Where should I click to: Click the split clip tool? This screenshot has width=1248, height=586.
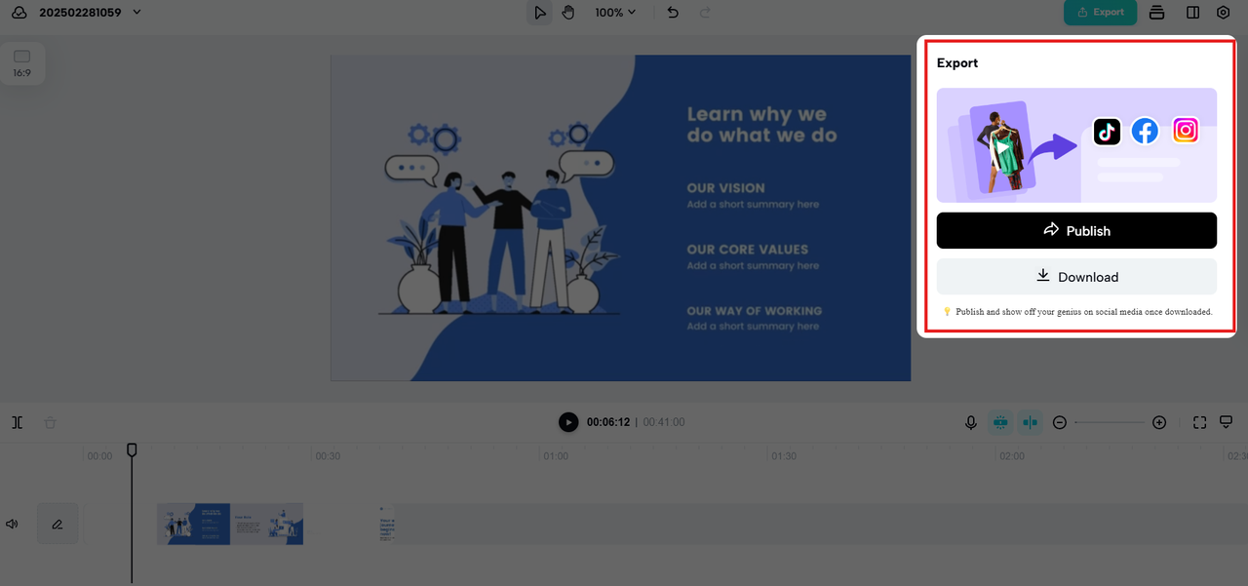(x=18, y=422)
